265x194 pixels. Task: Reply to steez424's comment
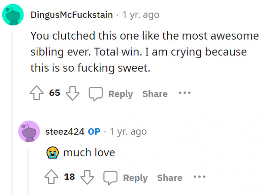click(x=126, y=178)
